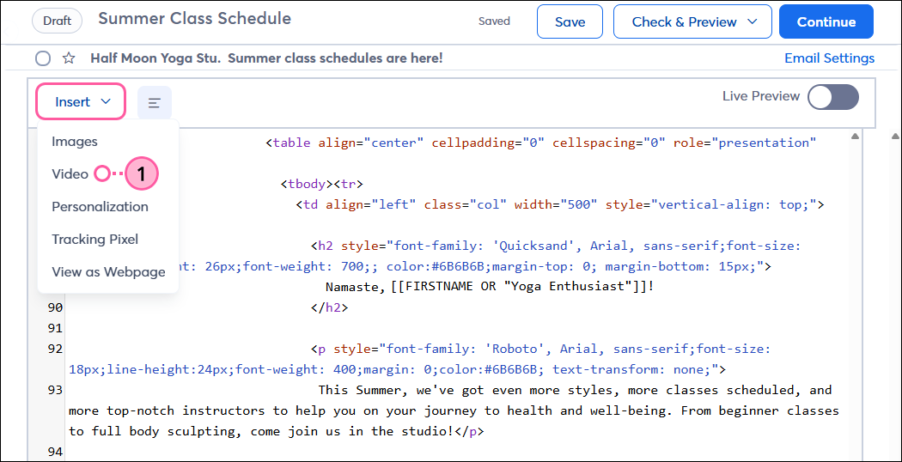Viewport: 902px width, 462px height.
Task: Click the 'This Summer, we've got' text line
Action: point(576,390)
